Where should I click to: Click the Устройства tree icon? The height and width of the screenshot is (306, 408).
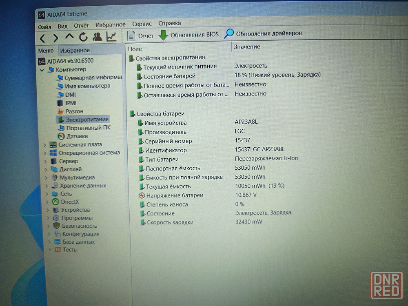[x=55, y=210]
